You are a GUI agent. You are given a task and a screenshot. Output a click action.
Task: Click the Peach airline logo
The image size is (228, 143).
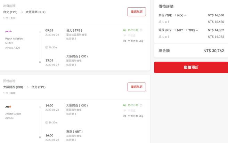click(8, 31)
